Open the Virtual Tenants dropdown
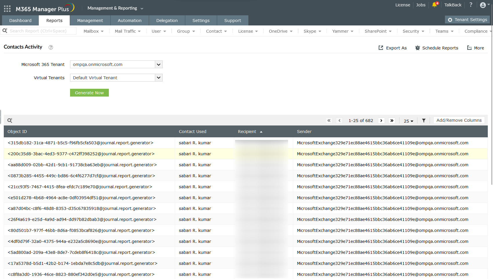The image size is (493, 279). tap(116, 78)
